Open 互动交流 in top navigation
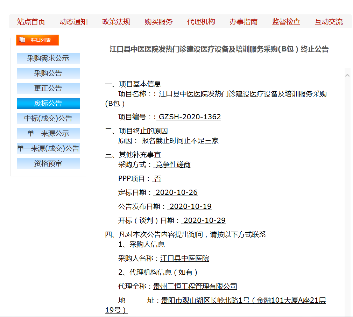This screenshot has width=353, height=317. pos(329,22)
